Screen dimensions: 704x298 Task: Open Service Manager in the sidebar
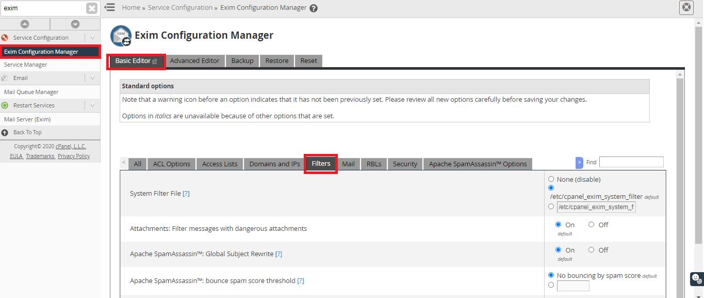coord(25,65)
